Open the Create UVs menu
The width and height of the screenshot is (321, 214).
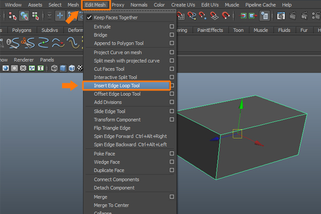coord(183,5)
